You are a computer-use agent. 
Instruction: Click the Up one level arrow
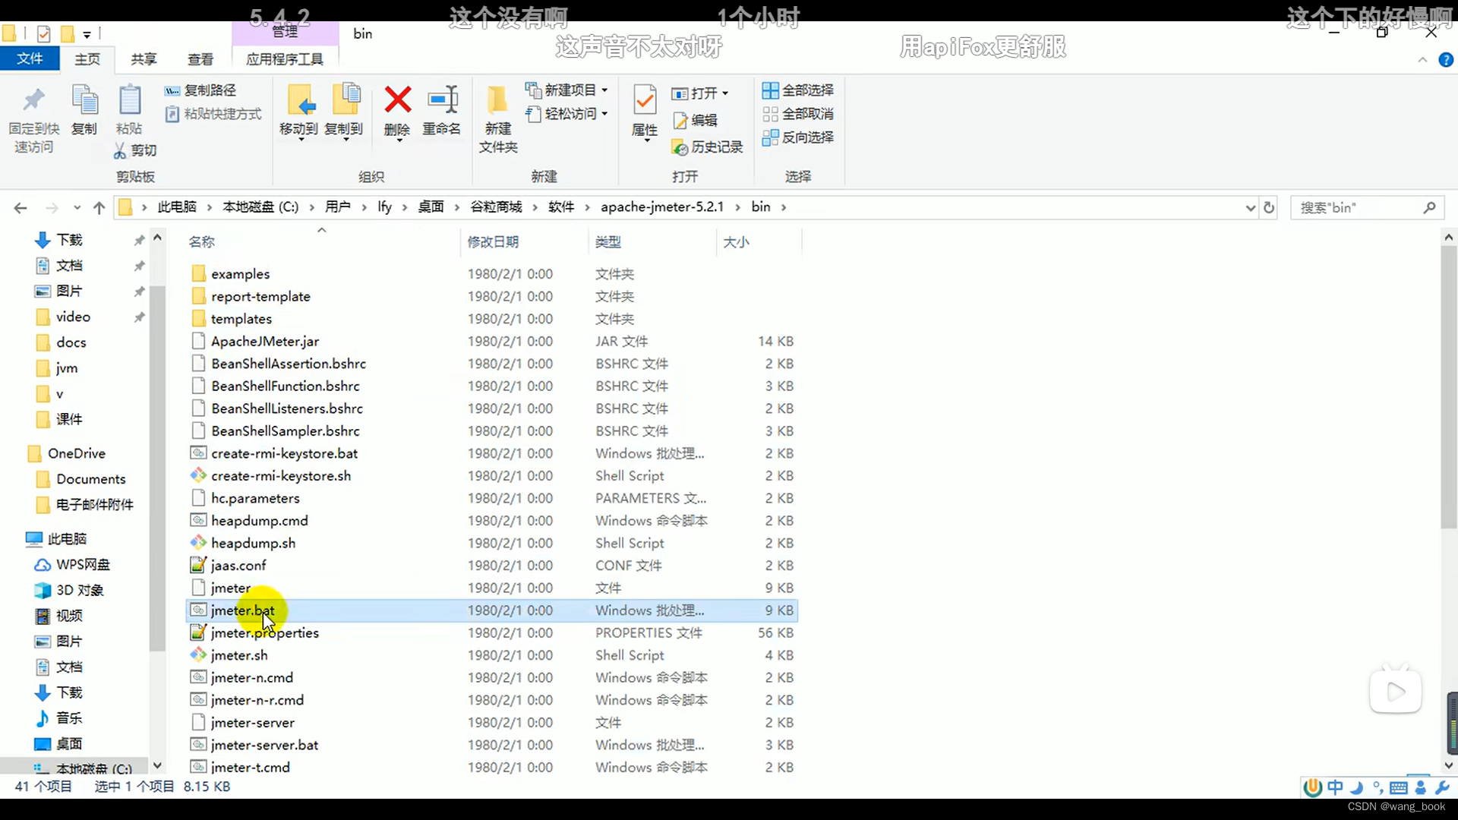click(x=99, y=207)
